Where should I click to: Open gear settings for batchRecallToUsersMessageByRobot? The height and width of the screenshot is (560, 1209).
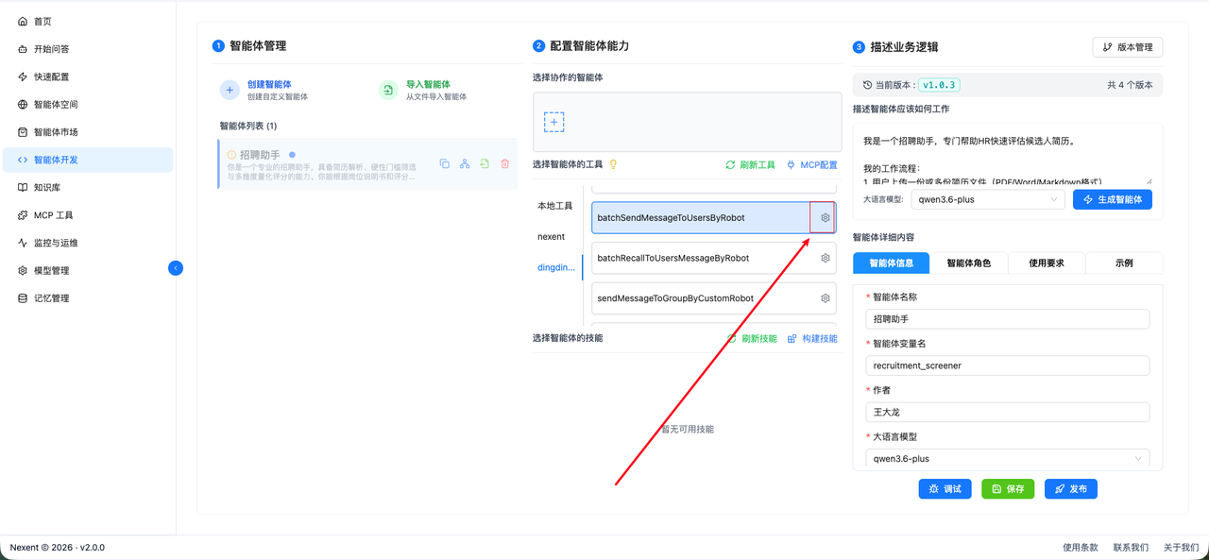(x=823, y=257)
